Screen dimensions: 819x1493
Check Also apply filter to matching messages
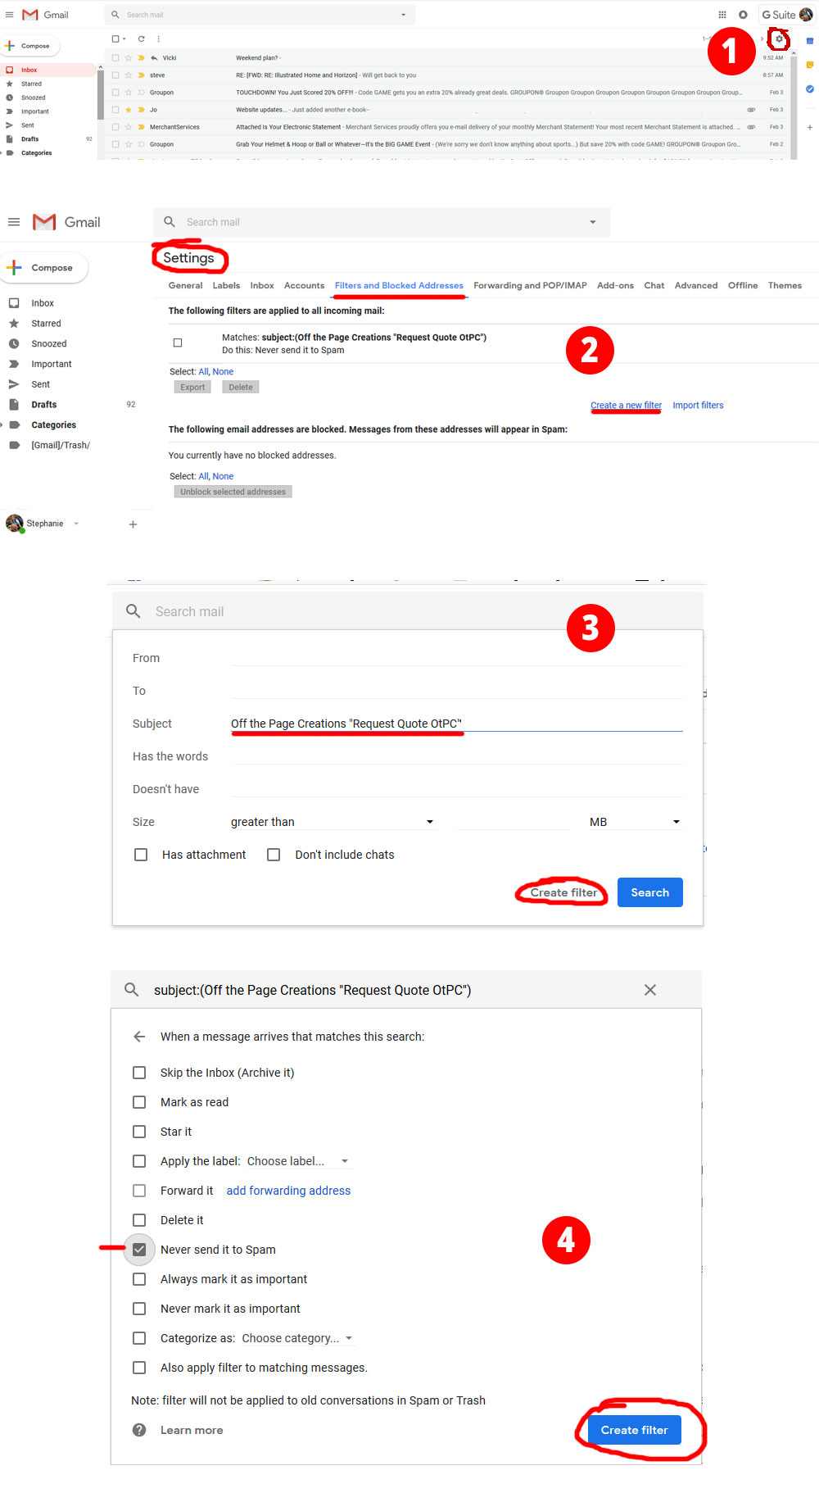pyautogui.click(x=139, y=1368)
